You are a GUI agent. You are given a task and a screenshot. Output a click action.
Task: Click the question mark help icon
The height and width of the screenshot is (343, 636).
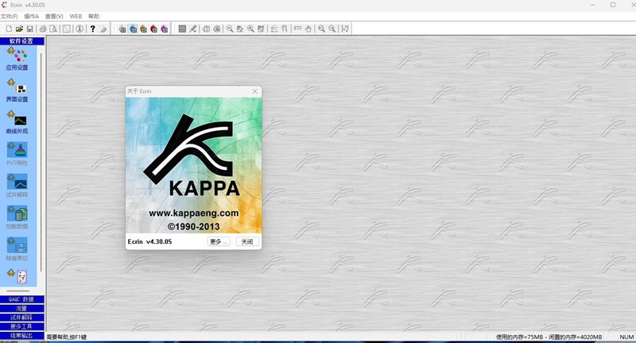coord(93,29)
